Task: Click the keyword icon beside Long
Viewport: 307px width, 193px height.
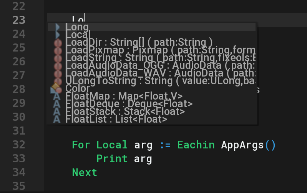Action: pos(58,27)
